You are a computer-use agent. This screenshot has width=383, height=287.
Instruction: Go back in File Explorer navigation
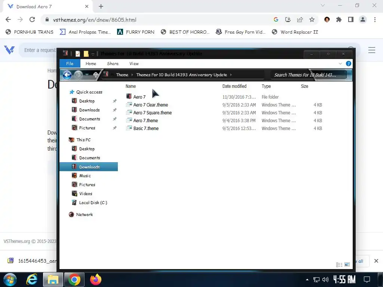(x=67, y=75)
